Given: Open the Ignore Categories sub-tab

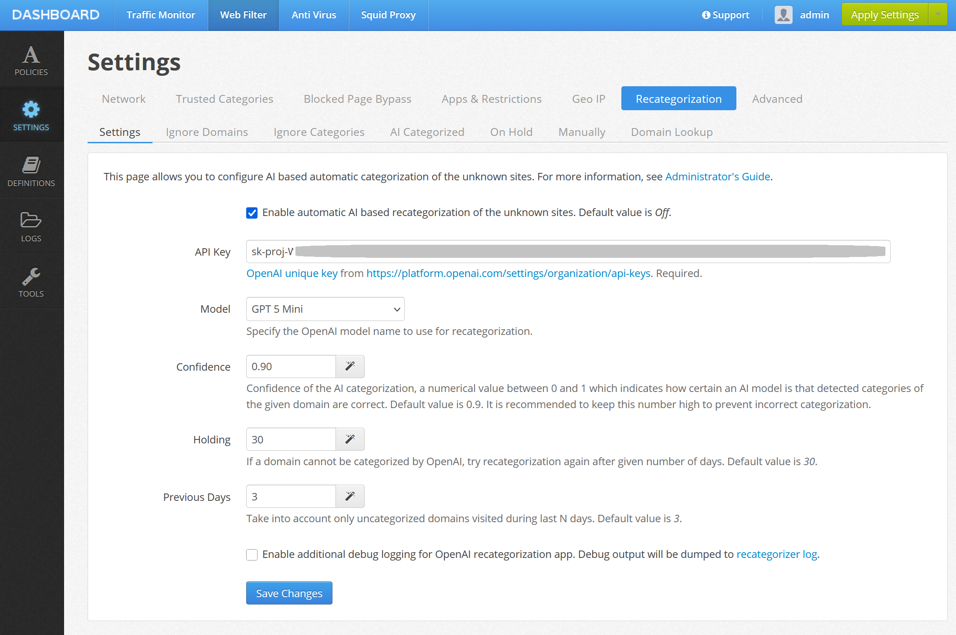Looking at the screenshot, I should coord(319,132).
